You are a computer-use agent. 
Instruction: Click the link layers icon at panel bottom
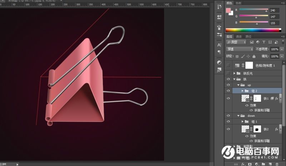point(236,164)
